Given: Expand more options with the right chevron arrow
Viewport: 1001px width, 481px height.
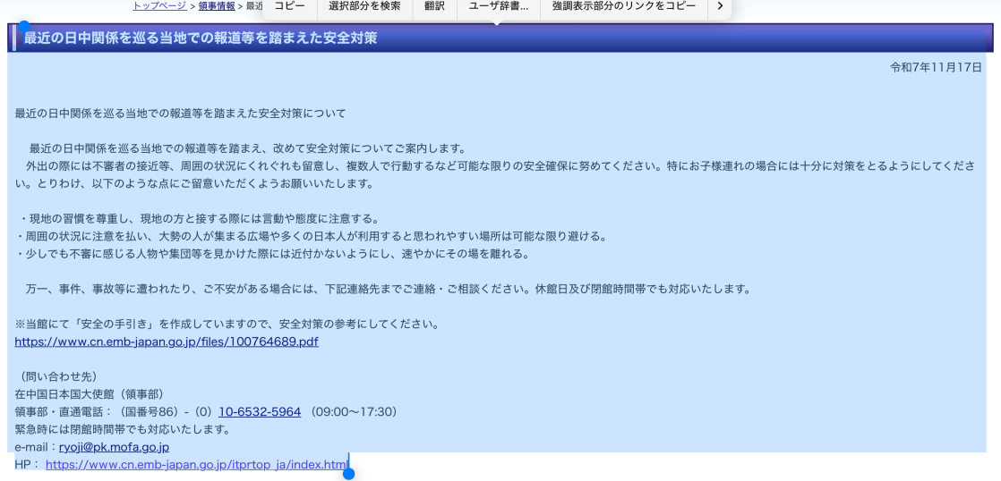Looking at the screenshot, I should [719, 6].
